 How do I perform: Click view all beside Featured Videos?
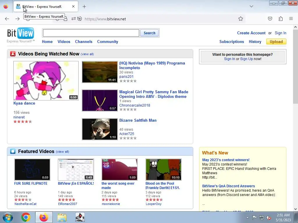coord(63,152)
